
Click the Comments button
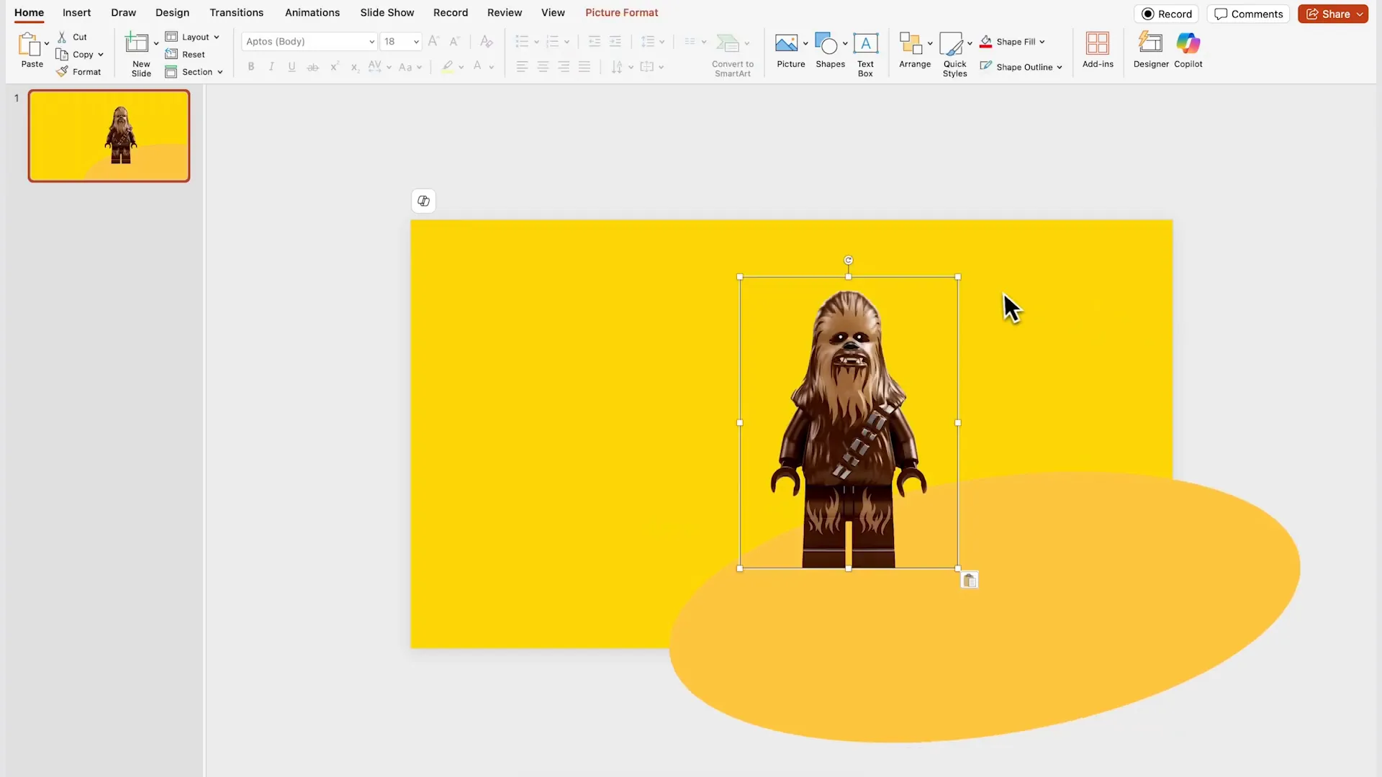click(x=1248, y=14)
